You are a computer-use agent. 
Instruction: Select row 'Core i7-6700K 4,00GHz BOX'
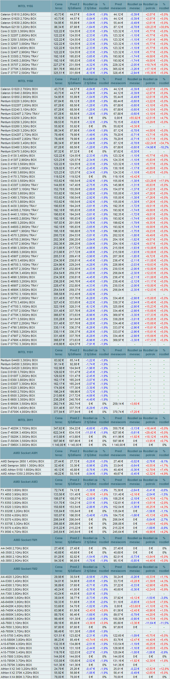tap(85, 412)
